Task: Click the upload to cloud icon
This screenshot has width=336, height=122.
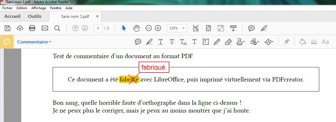Action: 20,28
